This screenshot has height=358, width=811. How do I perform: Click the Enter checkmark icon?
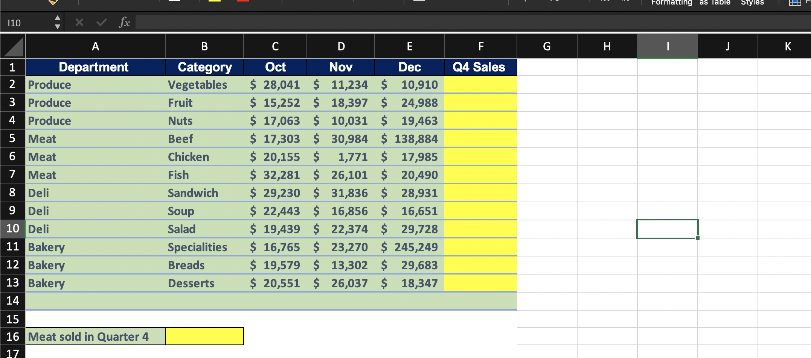point(101,23)
